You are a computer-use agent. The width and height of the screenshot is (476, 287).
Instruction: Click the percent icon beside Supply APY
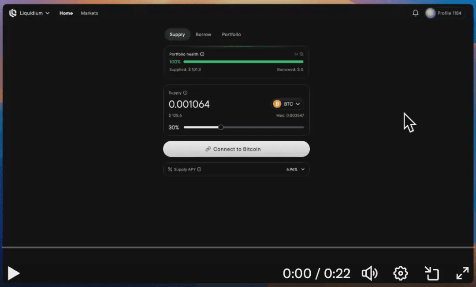170,169
